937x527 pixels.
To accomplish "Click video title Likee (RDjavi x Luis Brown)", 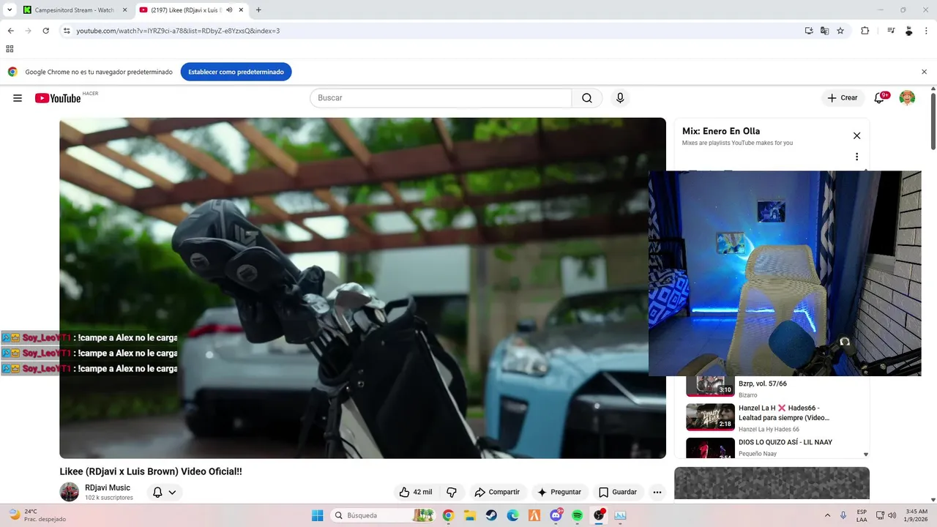I will 151,471.
